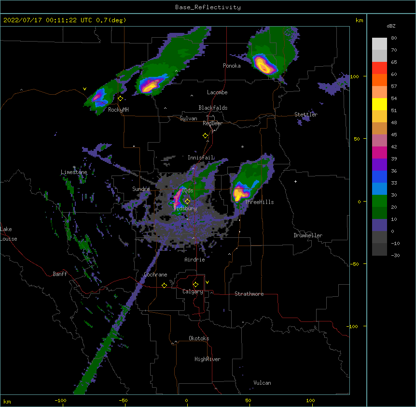
Task: Click the Stettler city label
Action: coord(306,115)
